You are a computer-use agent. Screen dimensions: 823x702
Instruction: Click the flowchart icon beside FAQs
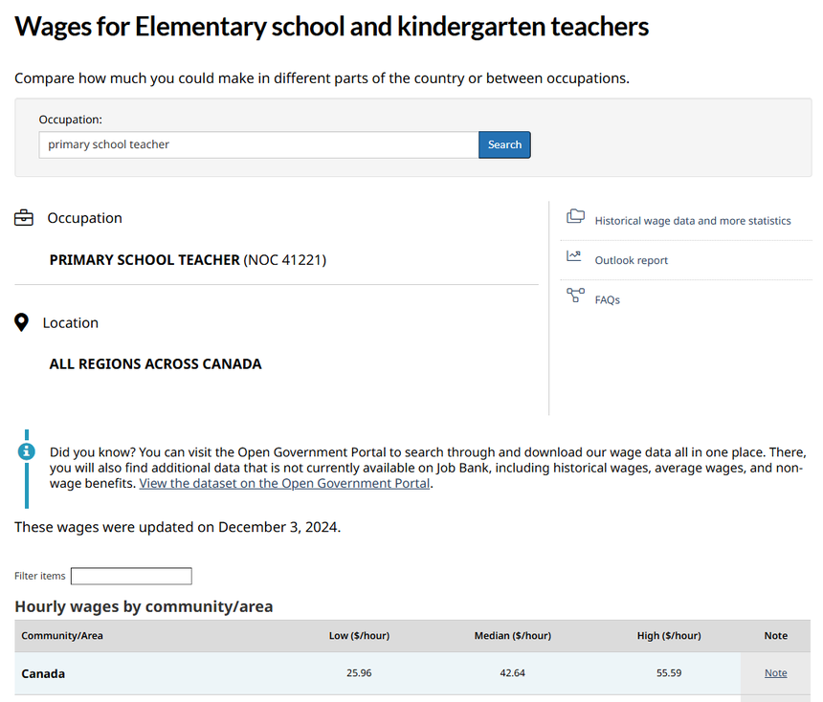(x=575, y=296)
